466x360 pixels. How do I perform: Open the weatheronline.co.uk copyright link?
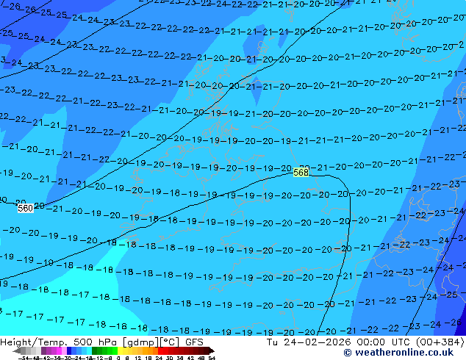click(x=398, y=353)
